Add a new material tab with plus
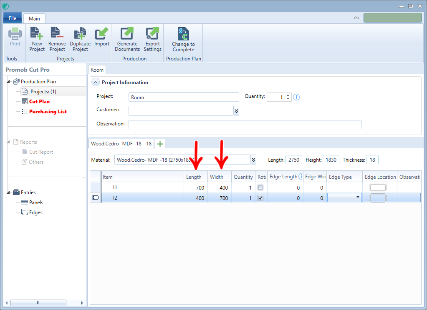Image resolution: width=427 pixels, height=310 pixels. [x=160, y=144]
